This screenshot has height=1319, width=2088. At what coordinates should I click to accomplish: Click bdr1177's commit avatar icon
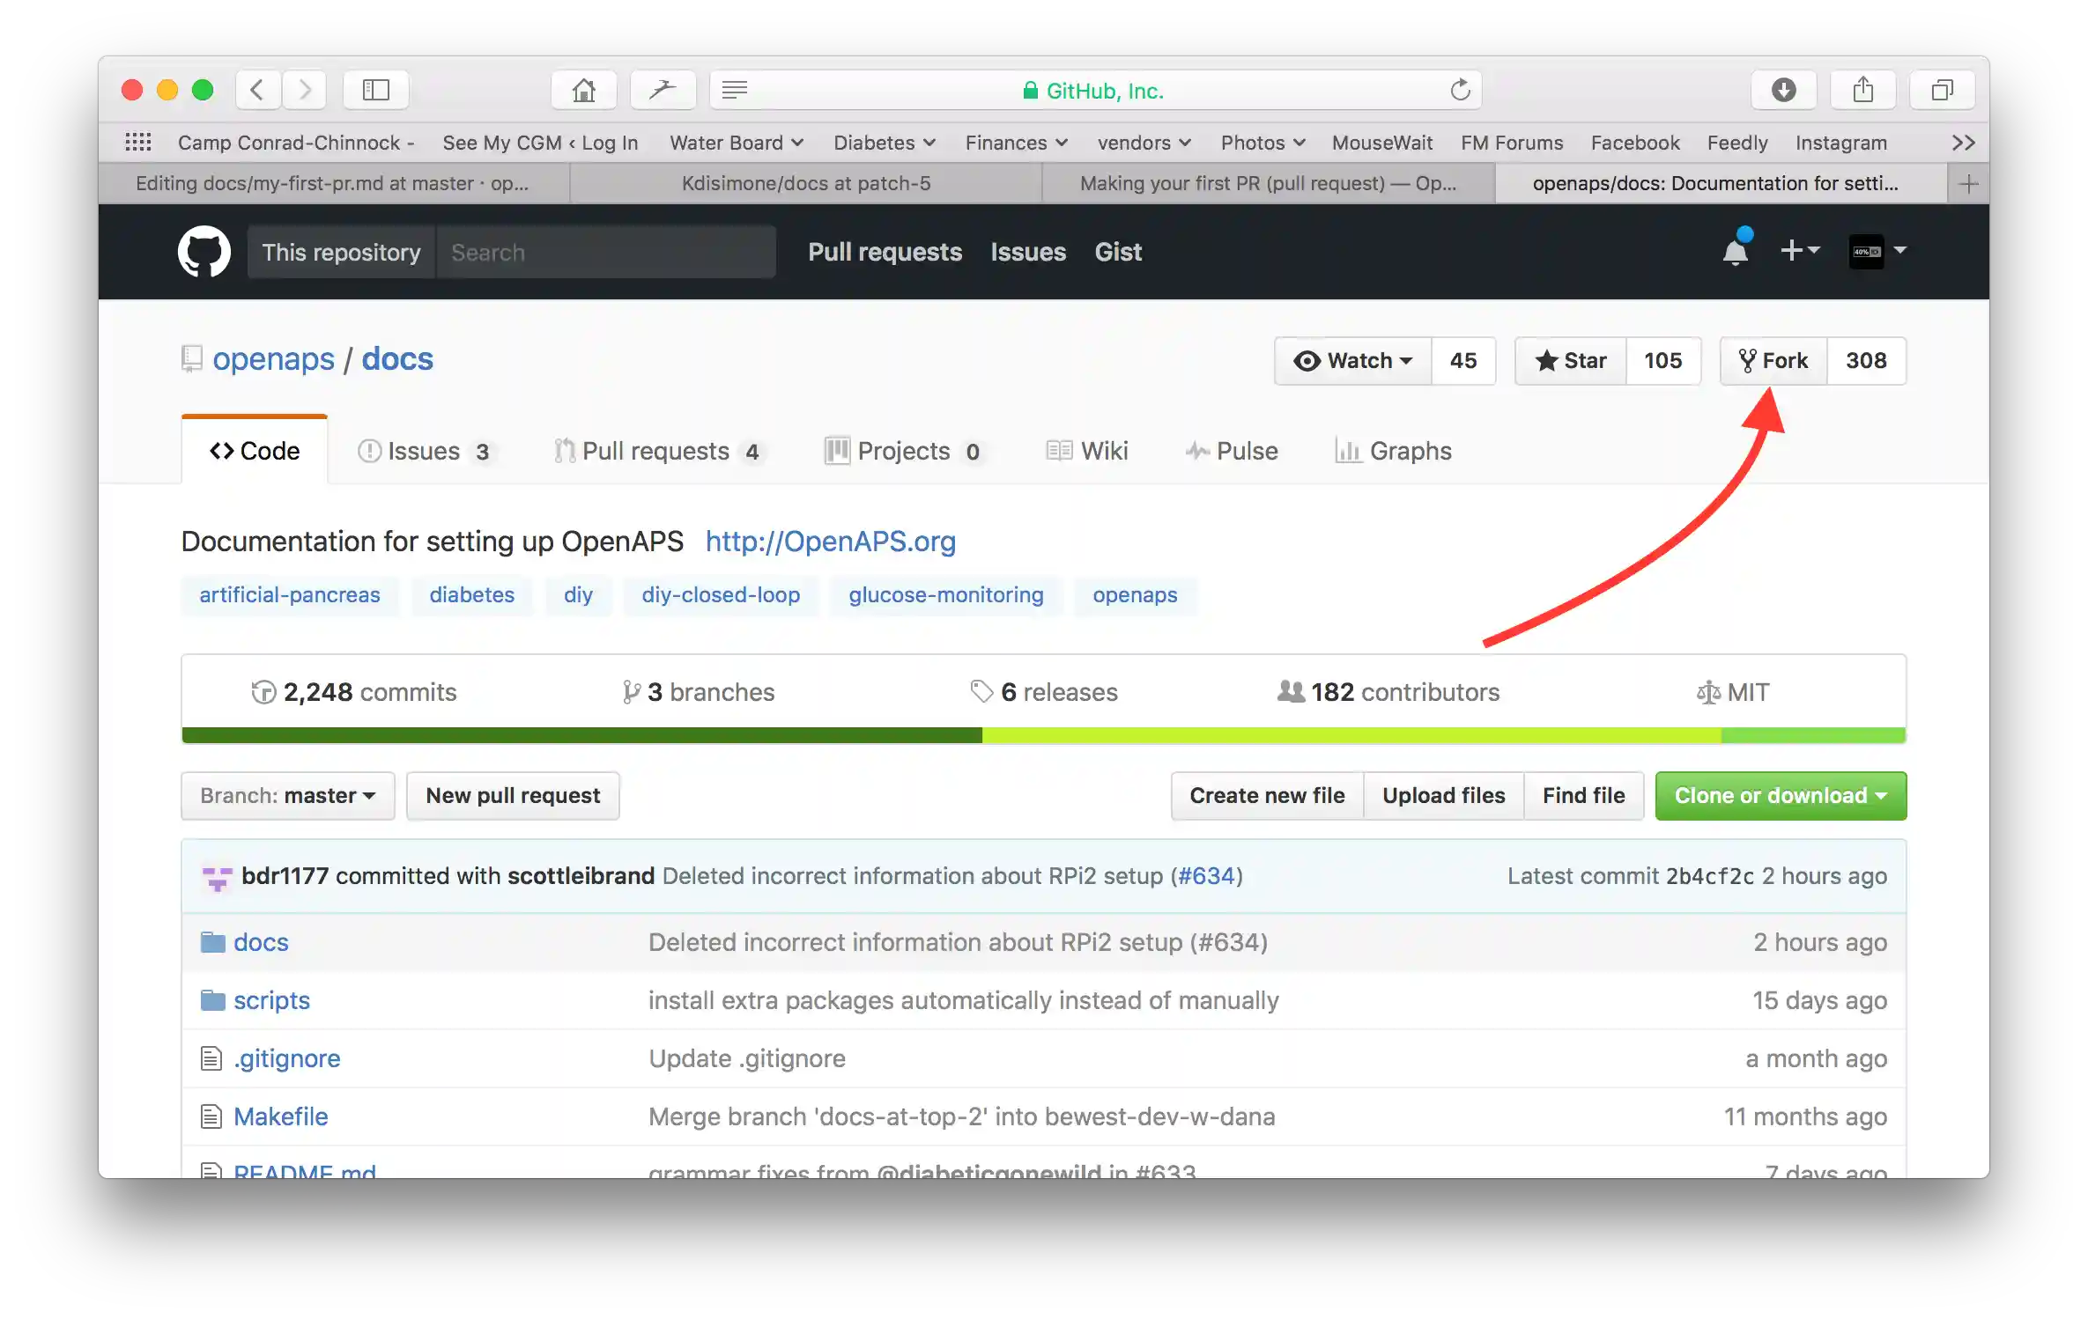point(216,876)
